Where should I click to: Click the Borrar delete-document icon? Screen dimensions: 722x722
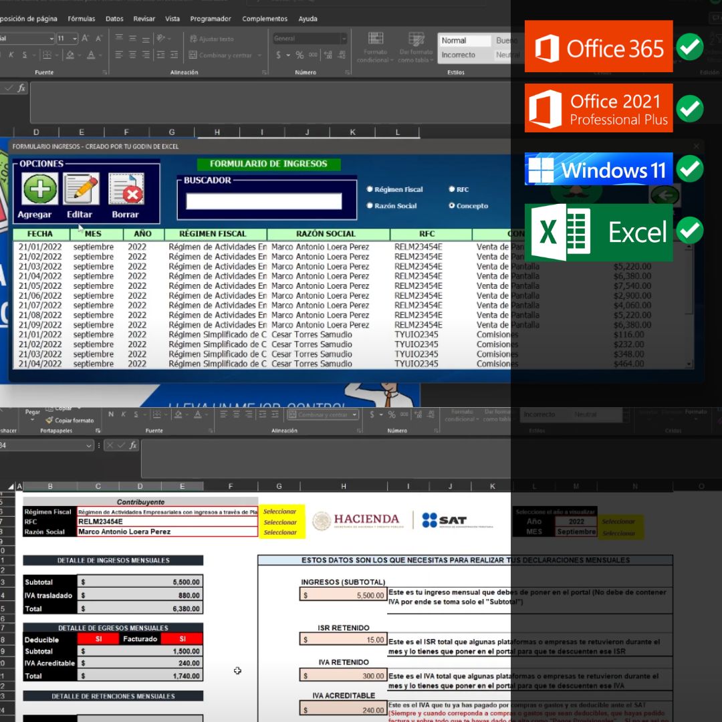pyautogui.click(x=126, y=189)
